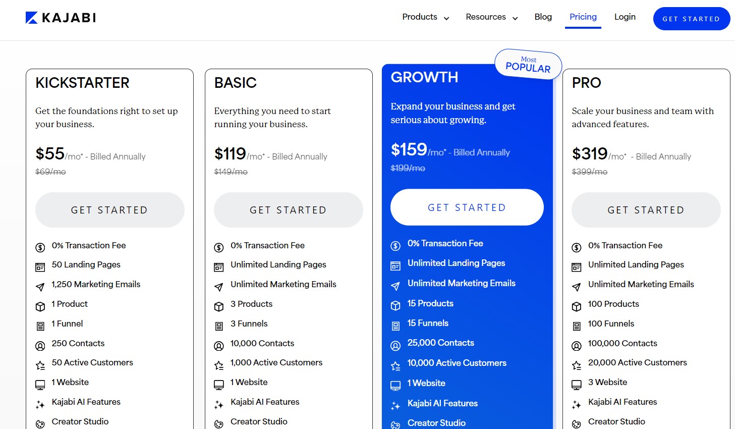Click the $319 price text
The height and width of the screenshot is (429, 735).
pos(590,153)
